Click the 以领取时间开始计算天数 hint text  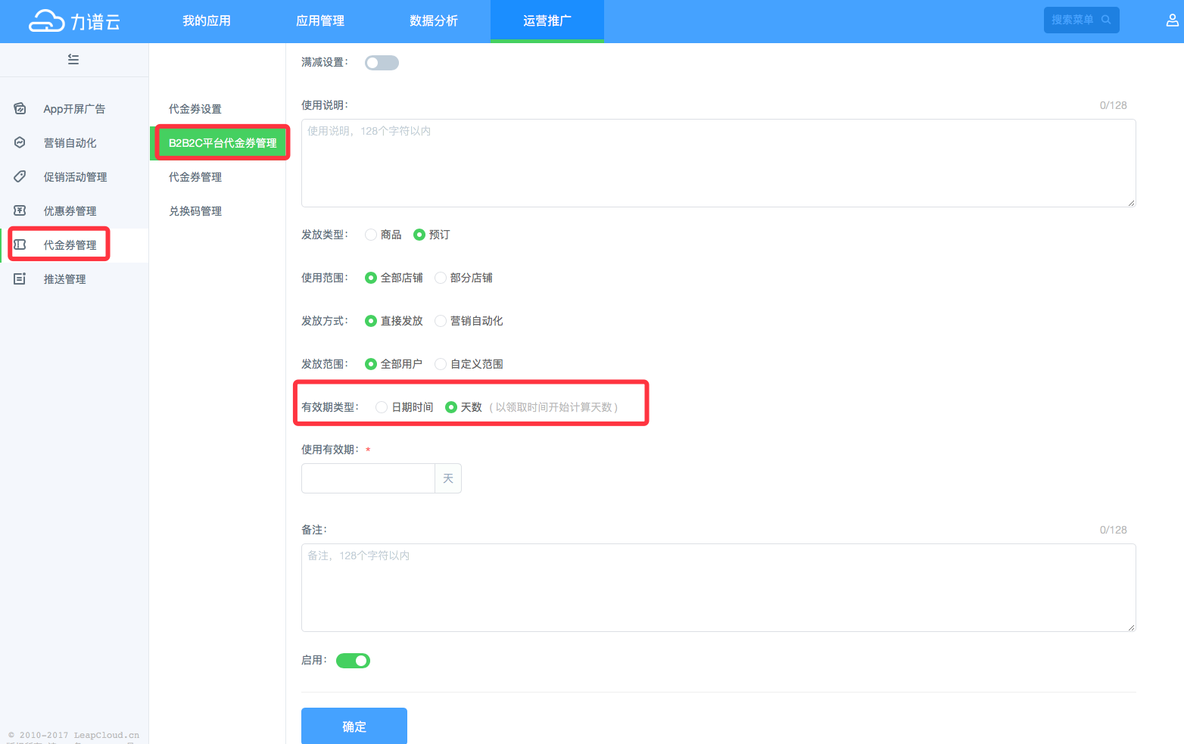[553, 407]
